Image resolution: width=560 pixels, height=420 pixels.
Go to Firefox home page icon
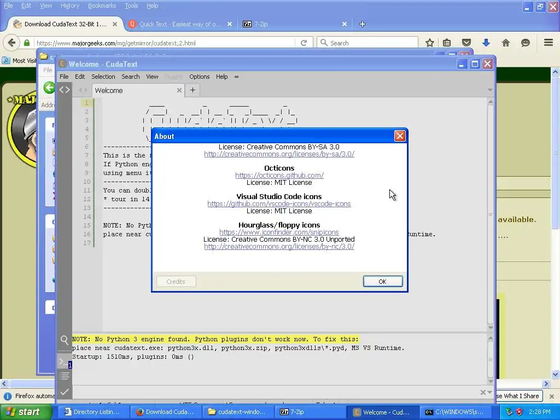pyautogui.click(x=506, y=43)
